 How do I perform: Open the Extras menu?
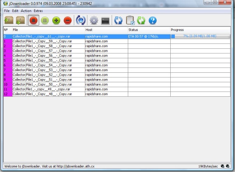click(38, 11)
